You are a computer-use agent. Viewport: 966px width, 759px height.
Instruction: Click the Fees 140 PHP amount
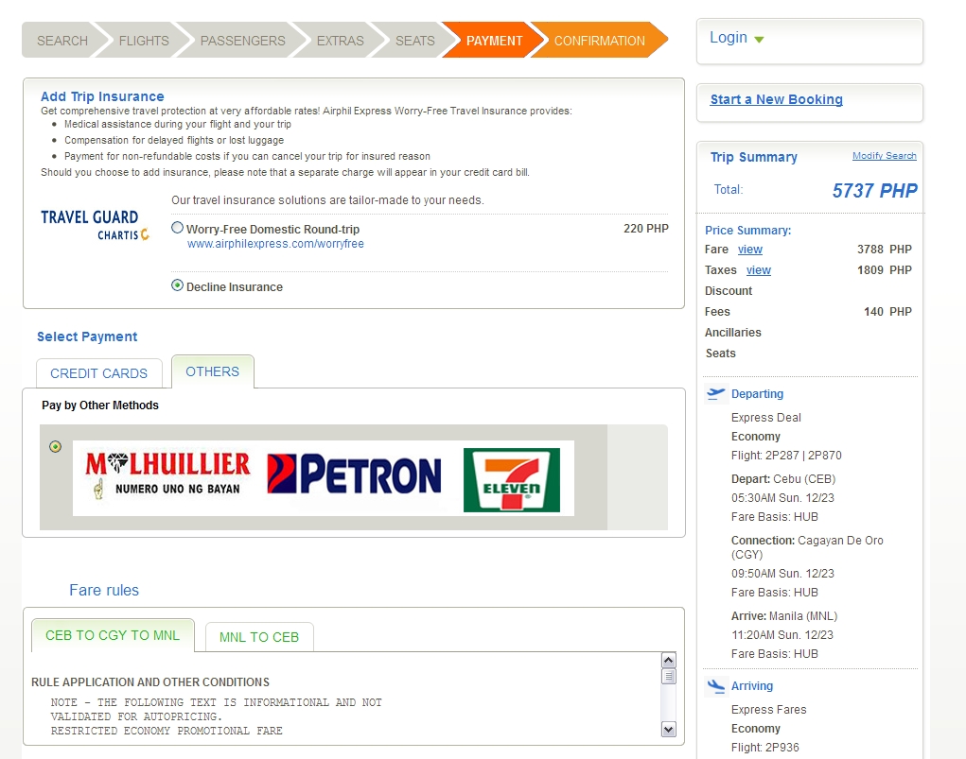887,312
